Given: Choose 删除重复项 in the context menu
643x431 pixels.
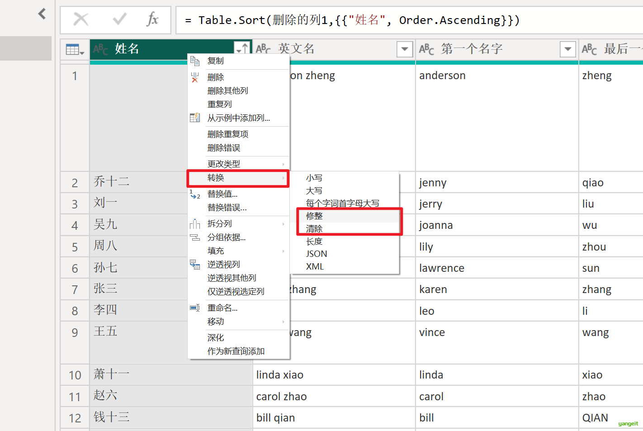Looking at the screenshot, I should click(x=228, y=134).
